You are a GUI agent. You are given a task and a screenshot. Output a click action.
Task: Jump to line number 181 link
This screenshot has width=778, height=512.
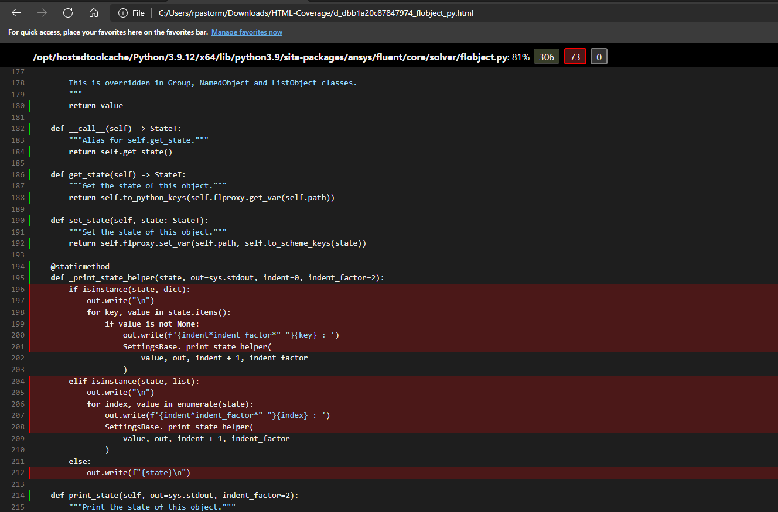[x=18, y=117]
